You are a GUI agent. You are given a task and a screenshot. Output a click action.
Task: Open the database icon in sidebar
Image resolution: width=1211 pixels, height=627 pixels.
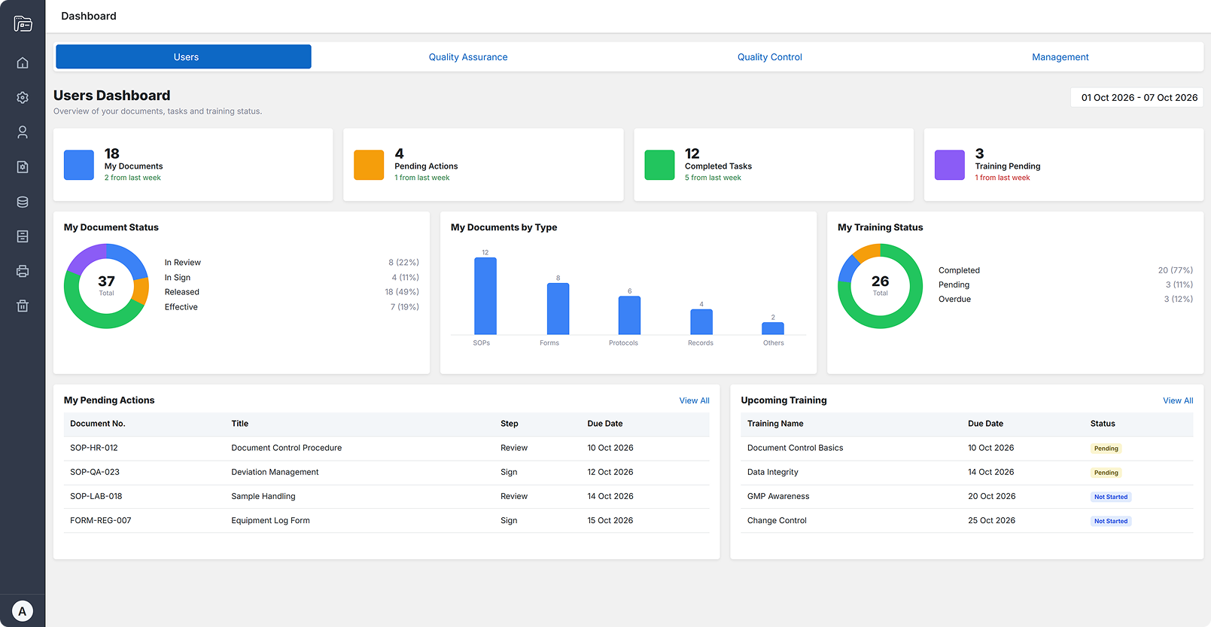click(x=23, y=202)
